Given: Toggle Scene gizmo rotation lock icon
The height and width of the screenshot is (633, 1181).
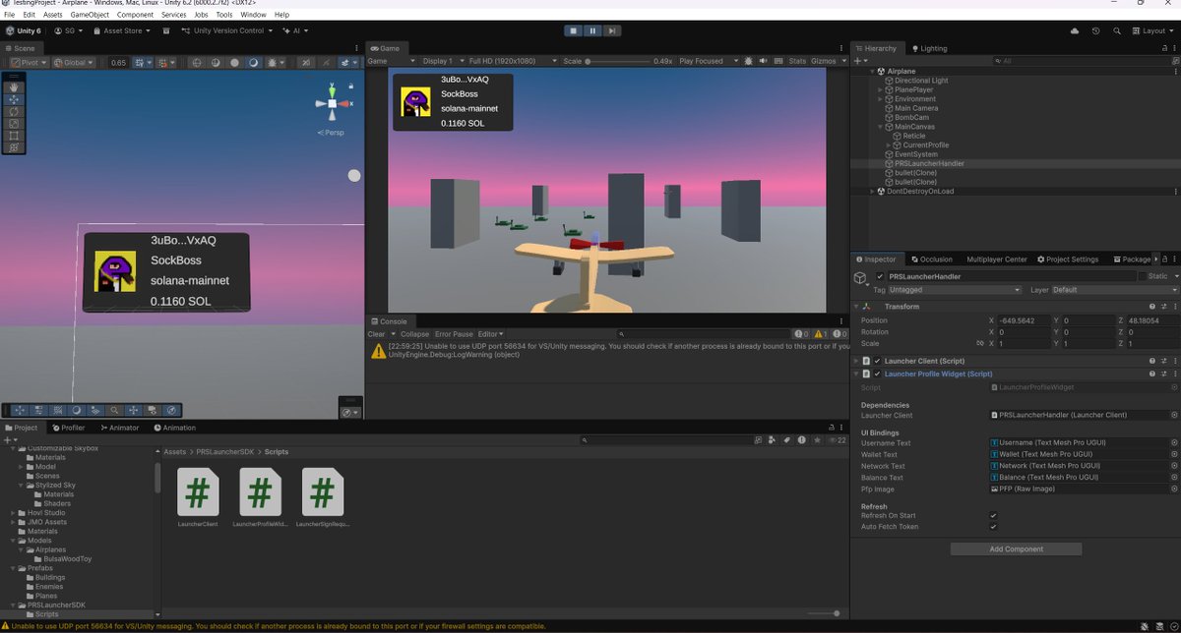Looking at the screenshot, I should coord(353,86).
